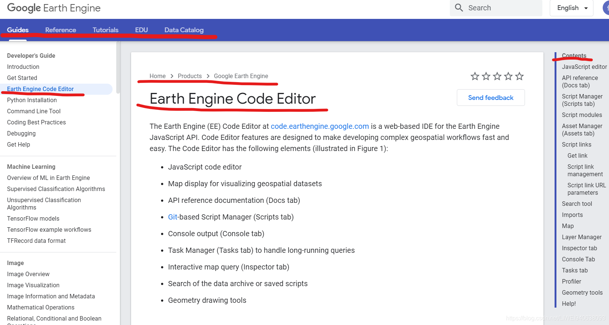Jump to JavaScript editor section
This screenshot has width=609, height=325.
click(x=584, y=67)
